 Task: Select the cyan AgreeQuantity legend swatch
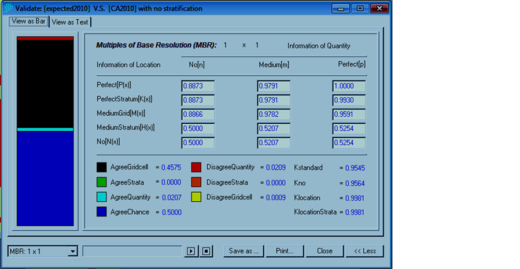[x=101, y=197]
